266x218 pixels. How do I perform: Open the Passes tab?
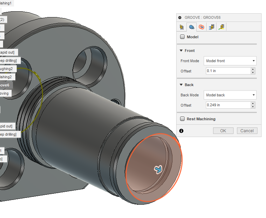click(x=211, y=27)
